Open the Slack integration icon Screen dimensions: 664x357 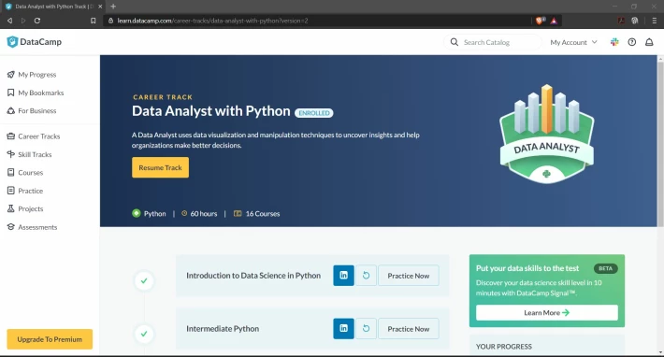click(614, 42)
